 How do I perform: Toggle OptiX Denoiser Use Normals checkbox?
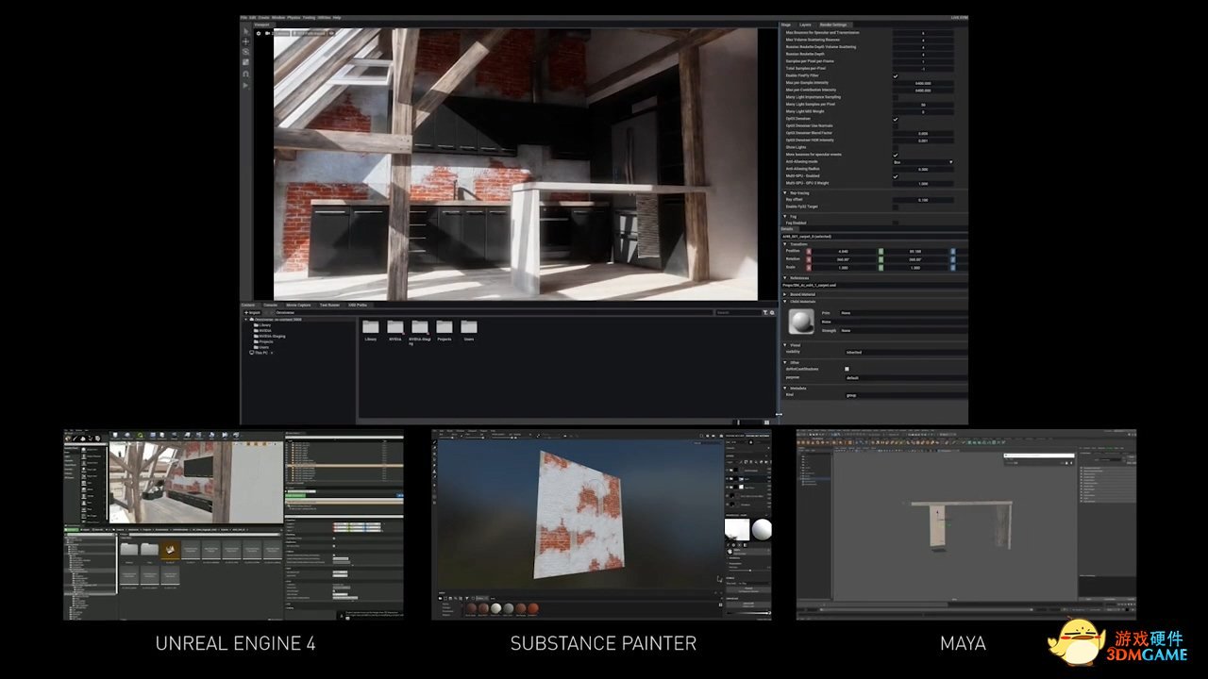pyautogui.click(x=896, y=125)
